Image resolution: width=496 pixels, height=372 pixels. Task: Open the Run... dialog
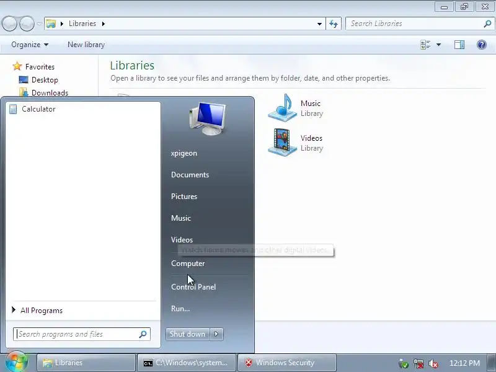click(180, 308)
